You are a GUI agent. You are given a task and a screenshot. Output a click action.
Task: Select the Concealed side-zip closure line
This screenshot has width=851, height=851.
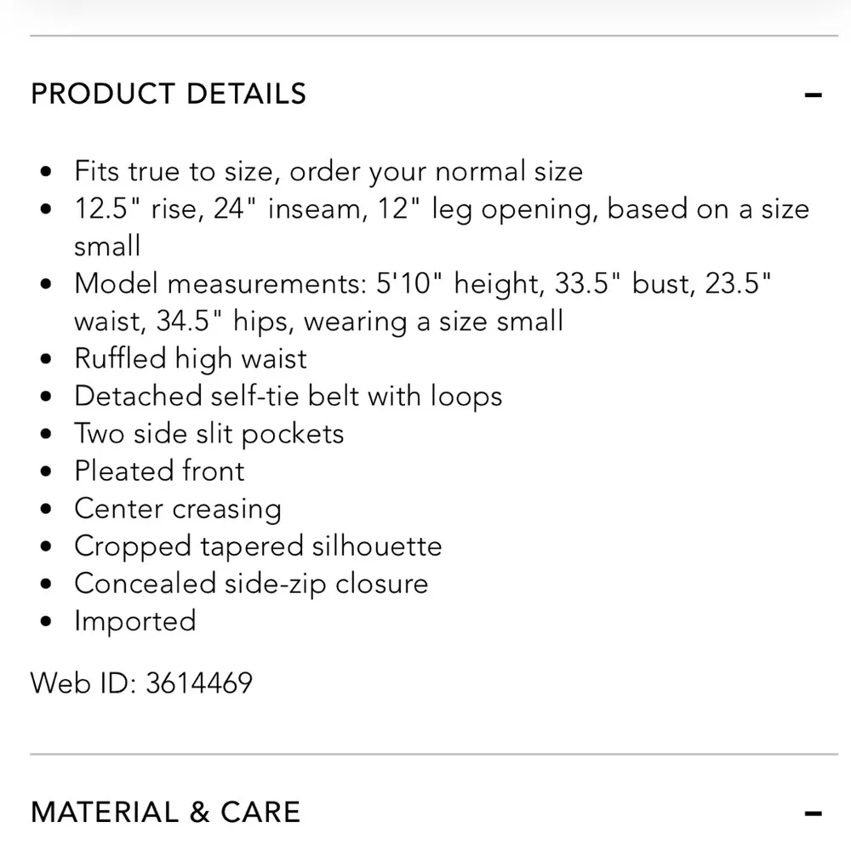[x=252, y=583]
